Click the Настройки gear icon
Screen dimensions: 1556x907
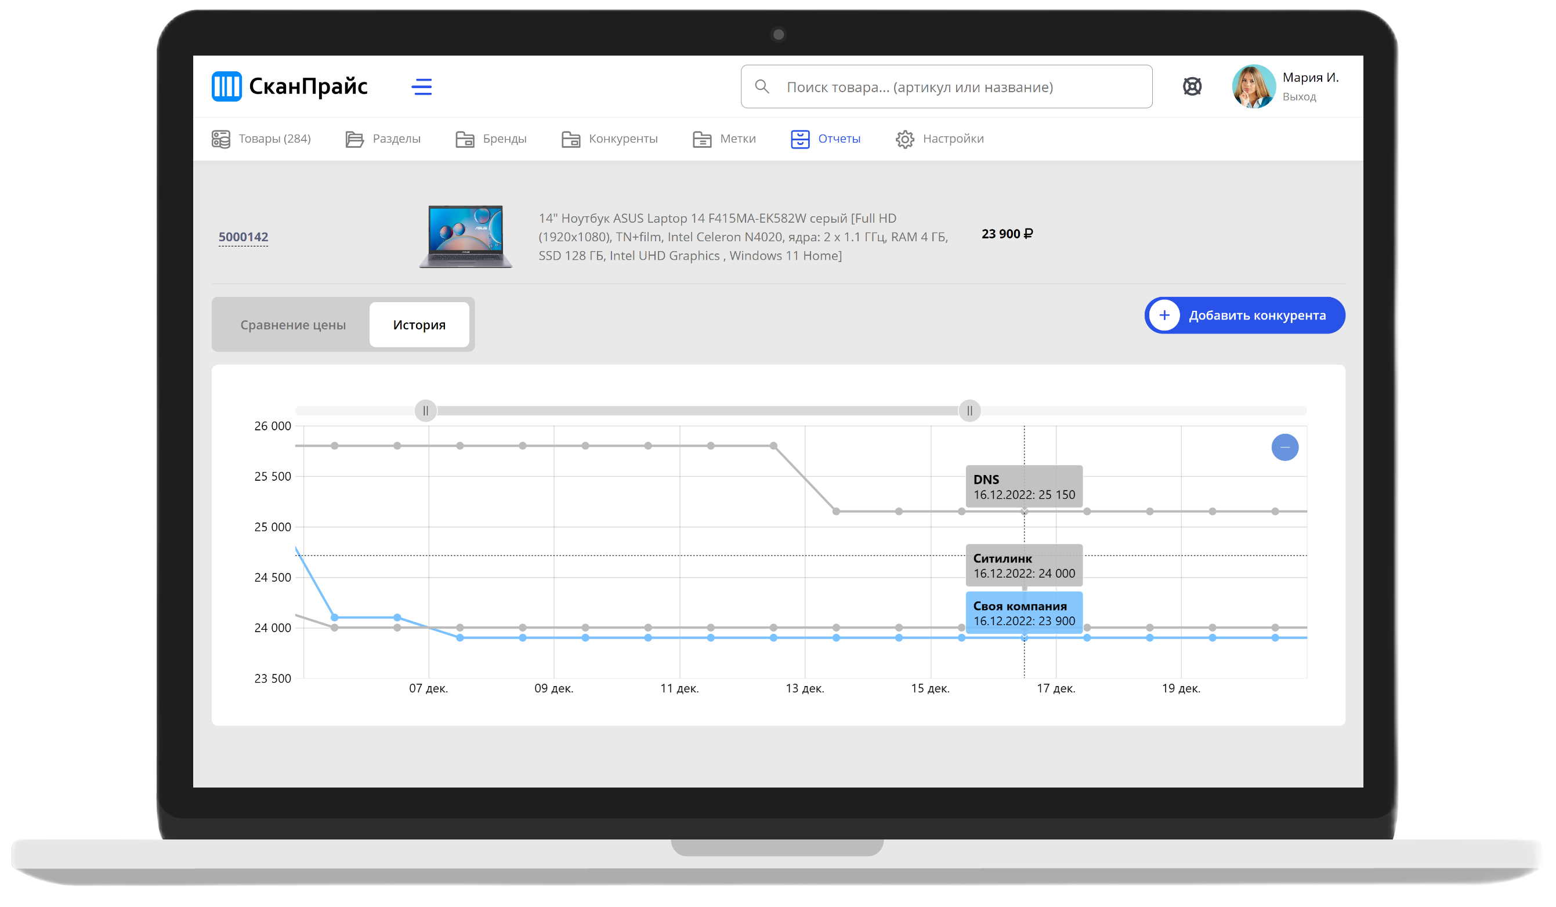click(x=904, y=139)
